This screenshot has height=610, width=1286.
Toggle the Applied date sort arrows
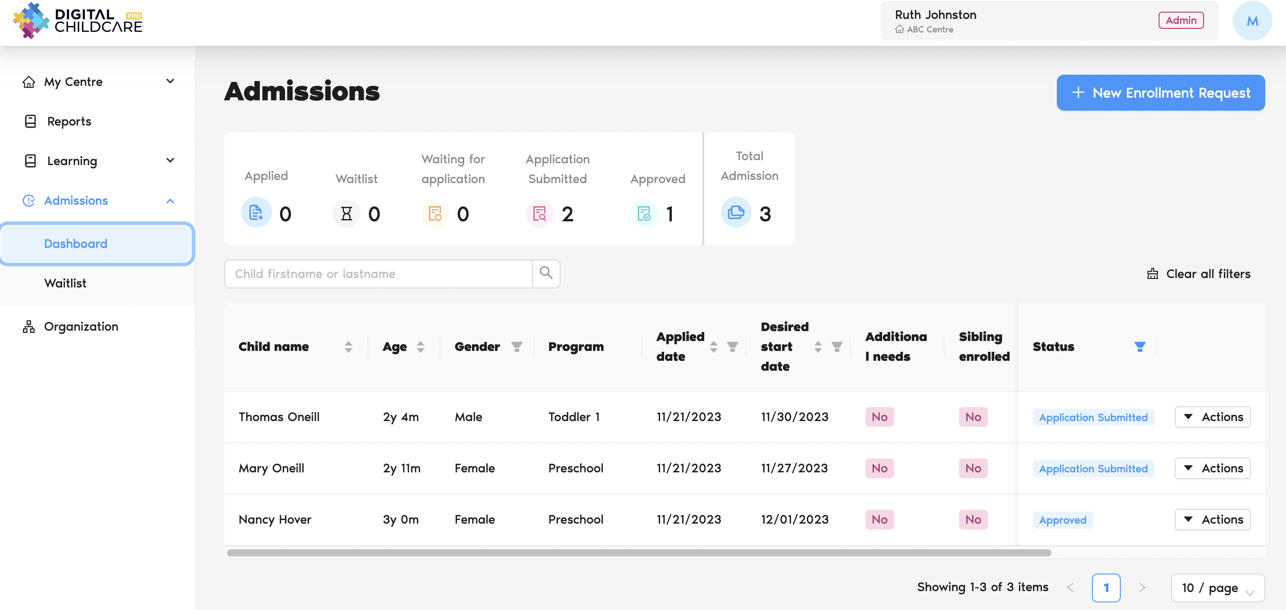click(713, 347)
